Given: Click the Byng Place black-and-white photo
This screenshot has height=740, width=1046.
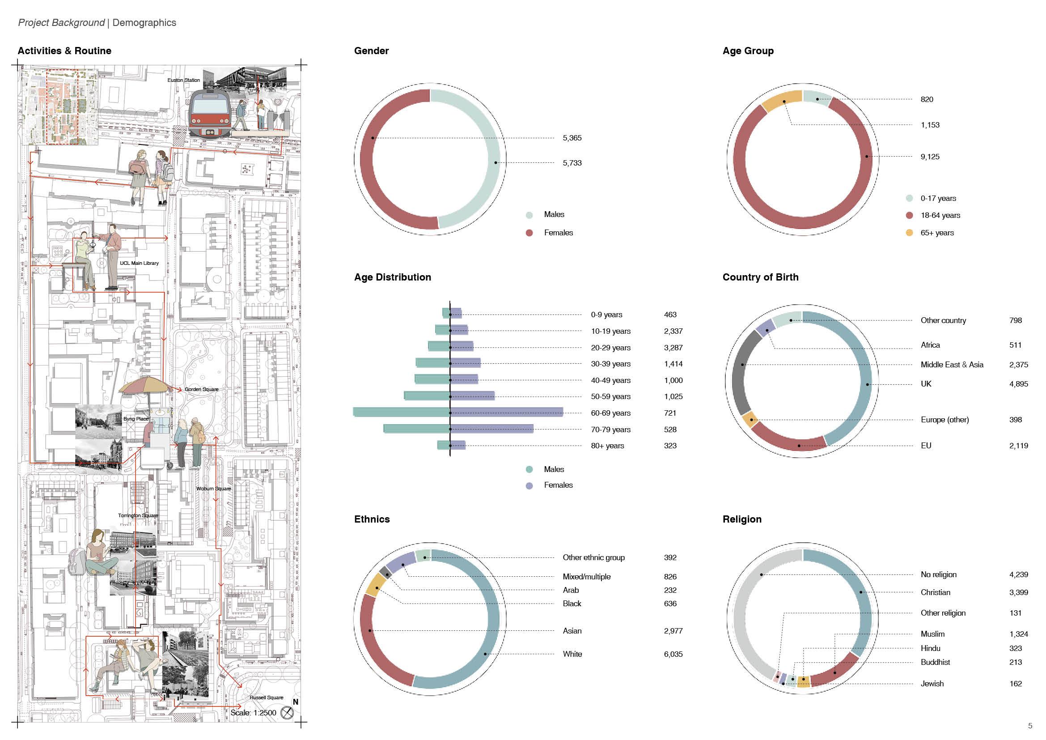Looking at the screenshot, I should click(98, 422).
